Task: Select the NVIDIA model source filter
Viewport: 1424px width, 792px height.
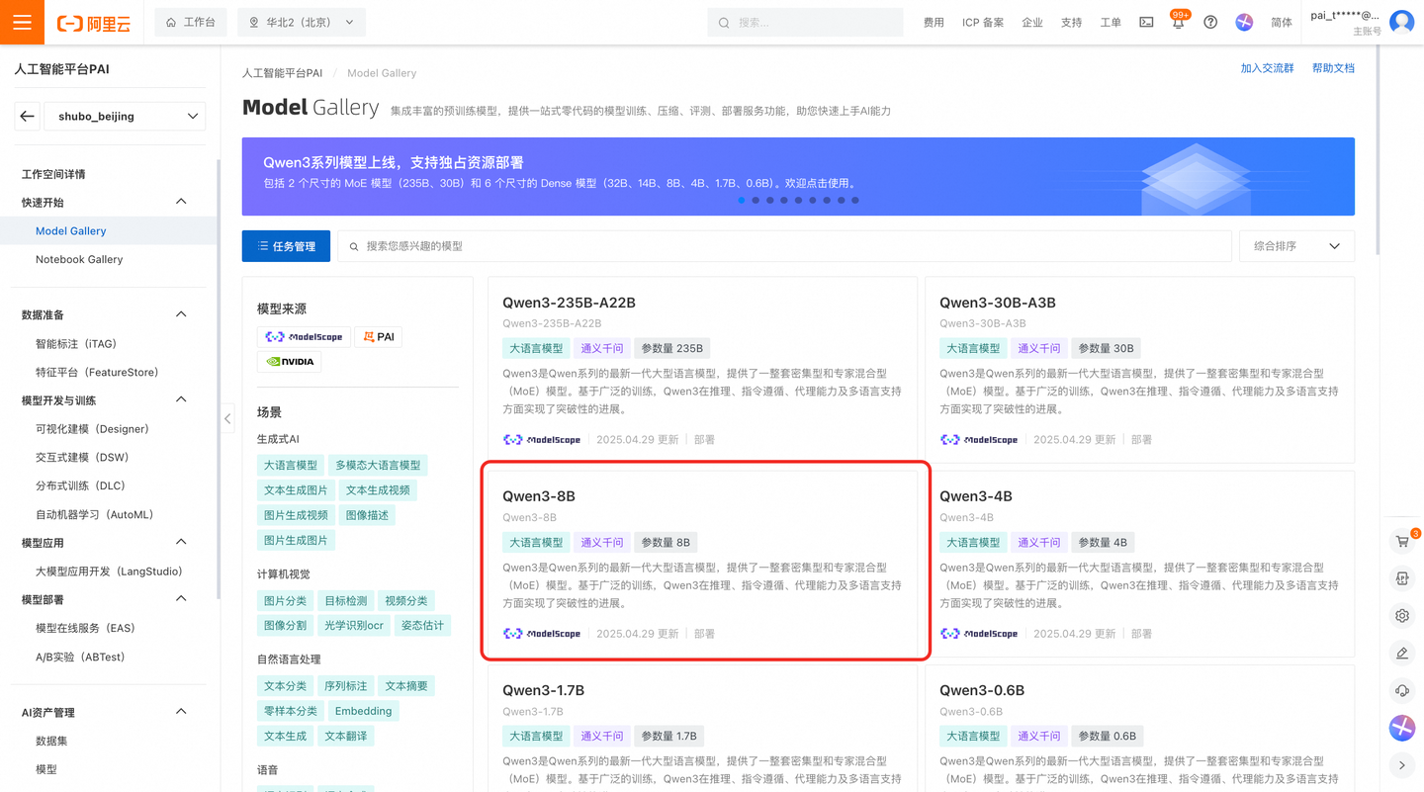Action: pyautogui.click(x=288, y=361)
